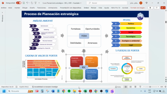Toggle the Notas pane button
167x94 pixels.
click(118, 87)
